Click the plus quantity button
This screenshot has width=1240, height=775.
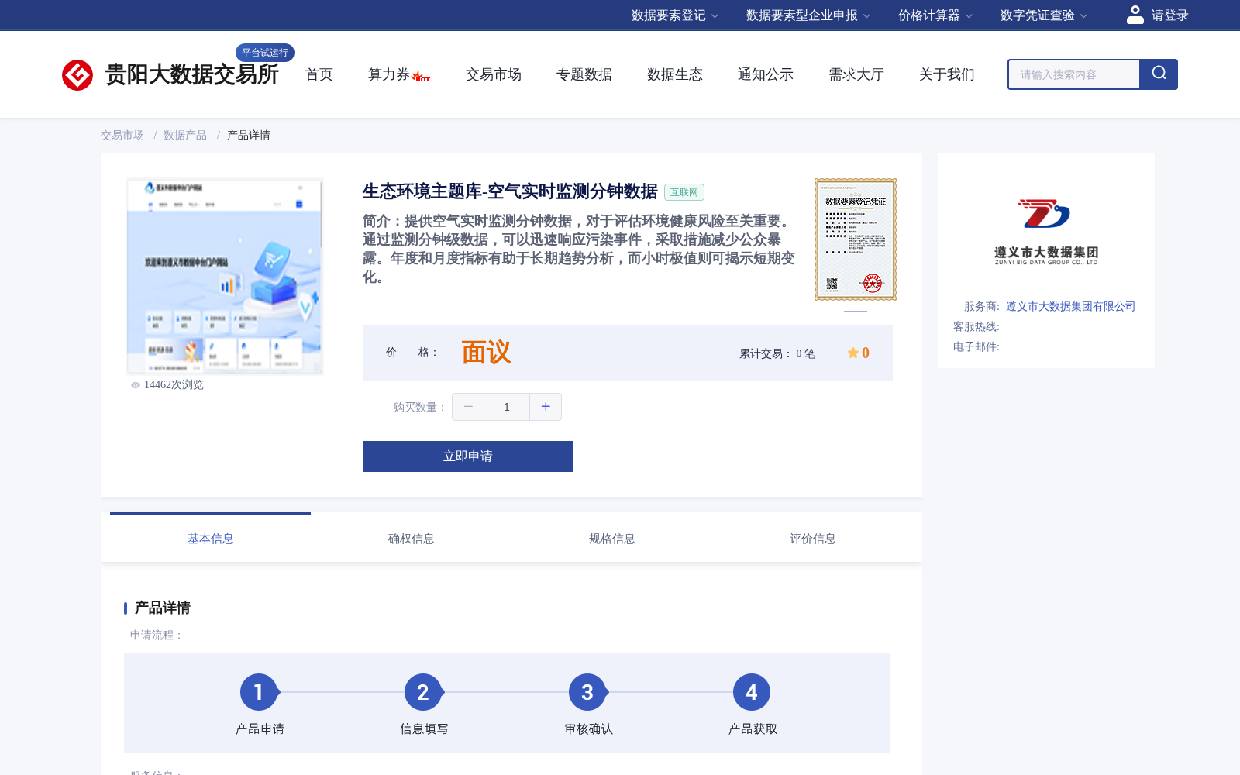click(x=546, y=407)
